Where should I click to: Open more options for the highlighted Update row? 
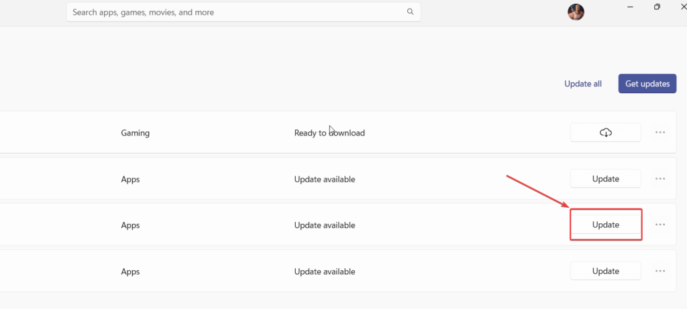(x=660, y=225)
